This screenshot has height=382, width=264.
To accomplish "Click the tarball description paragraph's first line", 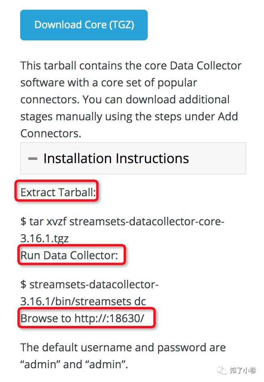I will (131, 66).
